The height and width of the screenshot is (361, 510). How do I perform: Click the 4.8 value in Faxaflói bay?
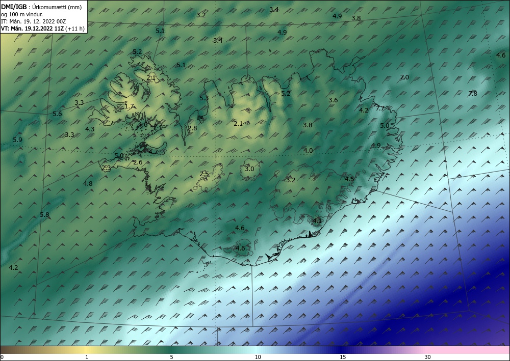coord(88,183)
